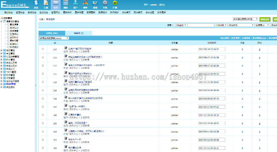The height and width of the screenshot is (152, 277).
Task: Open the 插件 tools icon in top navigation
Action: point(85,3)
